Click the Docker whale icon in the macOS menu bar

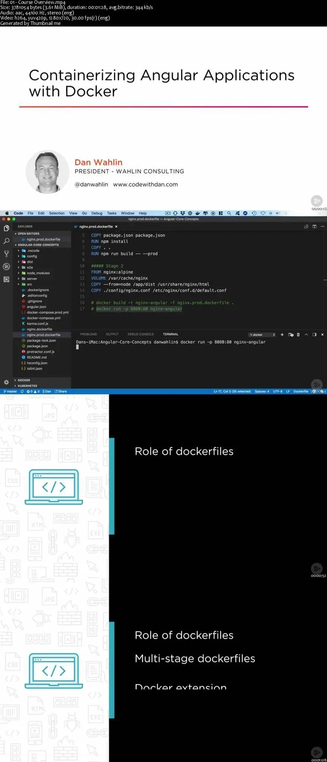click(x=198, y=213)
